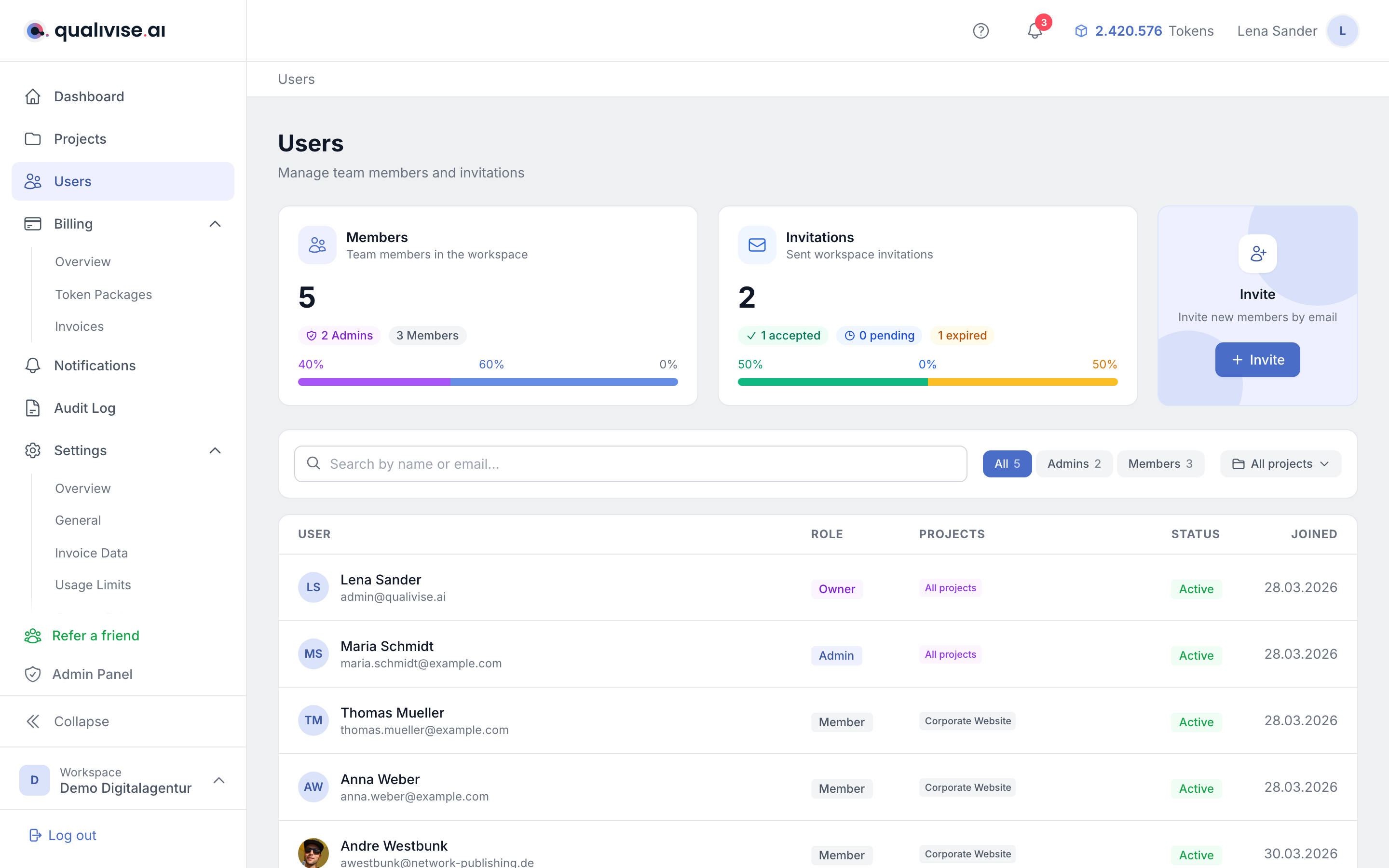Viewport: 1389px width, 868px height.
Task: Click Andre Westbunk's profile photo
Action: 313,853
